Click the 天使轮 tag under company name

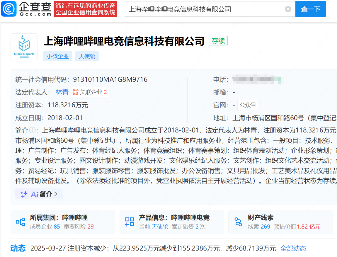(x=87, y=56)
